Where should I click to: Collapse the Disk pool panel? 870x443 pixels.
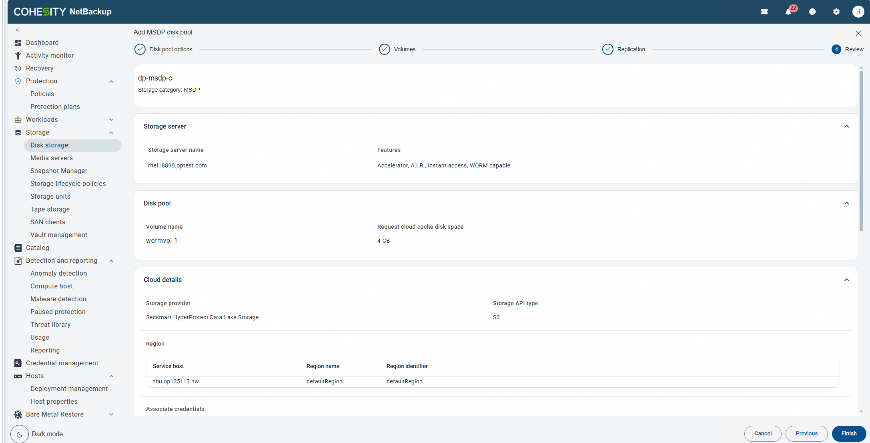(x=847, y=203)
